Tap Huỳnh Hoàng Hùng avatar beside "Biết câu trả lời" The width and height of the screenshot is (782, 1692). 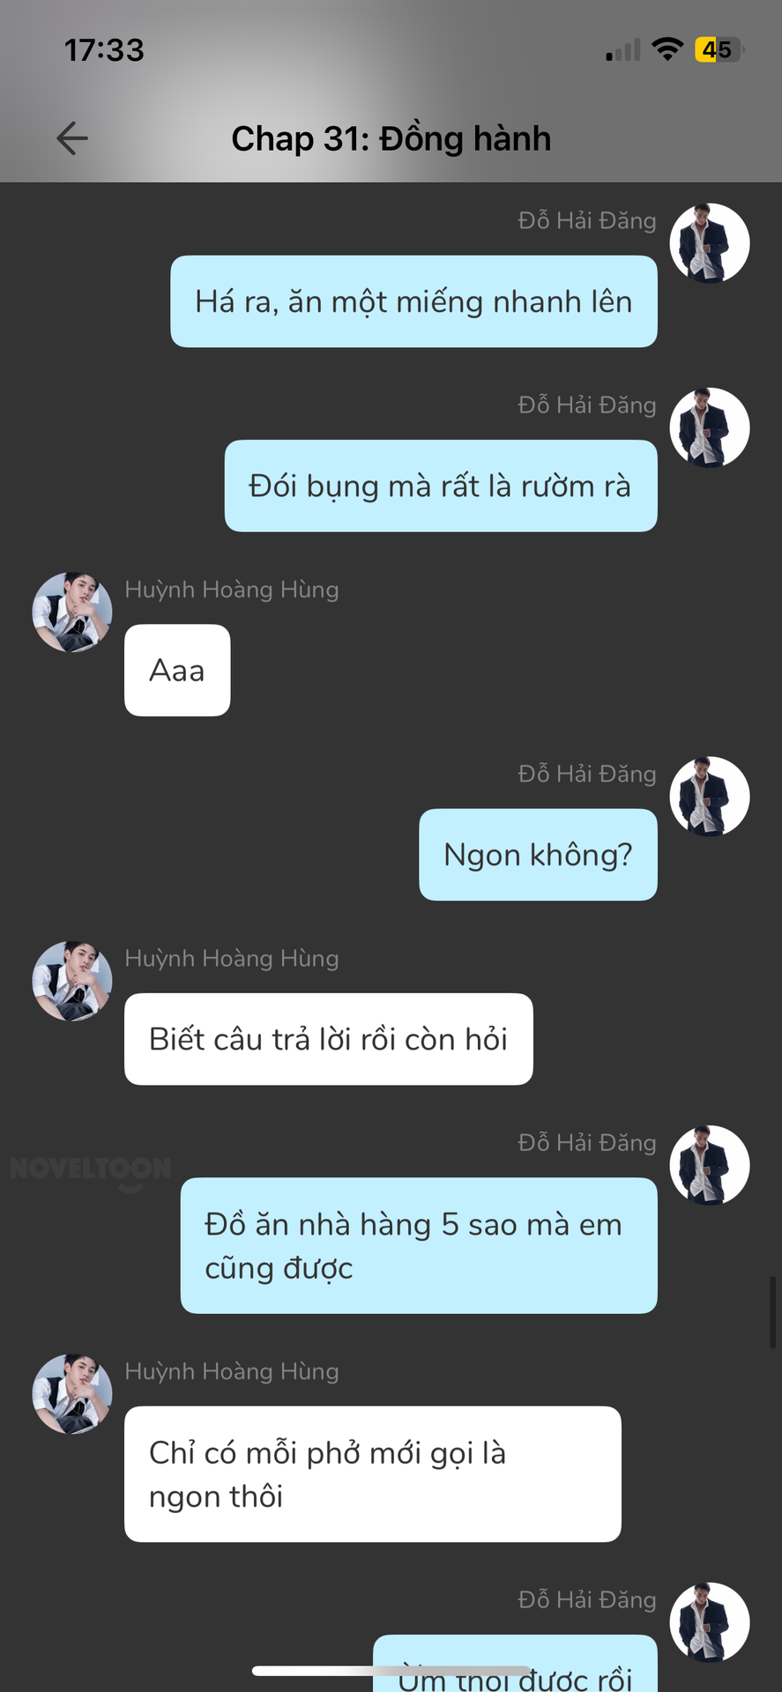tap(72, 981)
